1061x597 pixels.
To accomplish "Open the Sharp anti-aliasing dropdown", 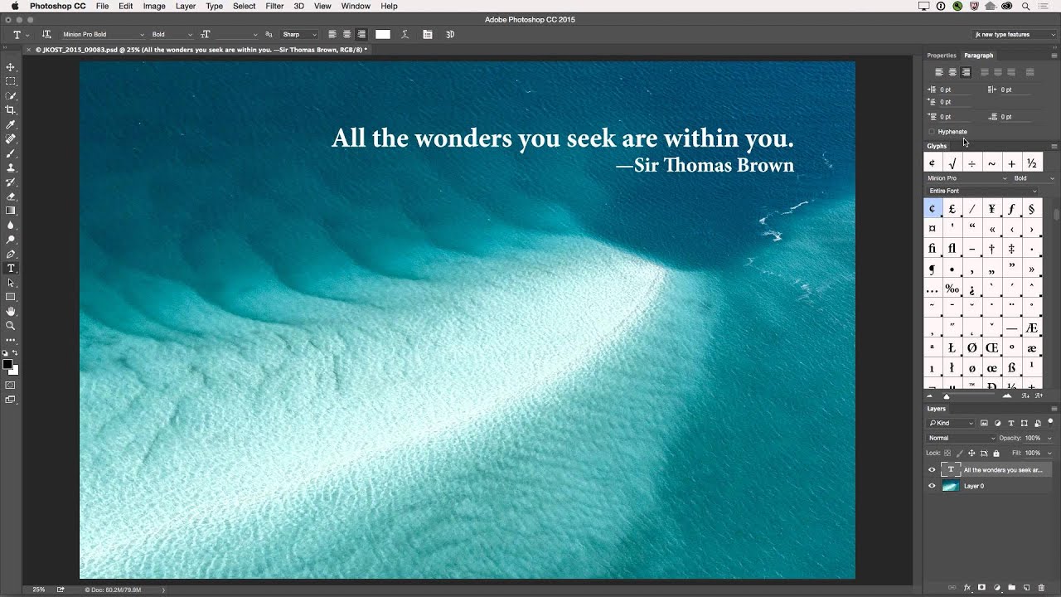I will 299,35.
